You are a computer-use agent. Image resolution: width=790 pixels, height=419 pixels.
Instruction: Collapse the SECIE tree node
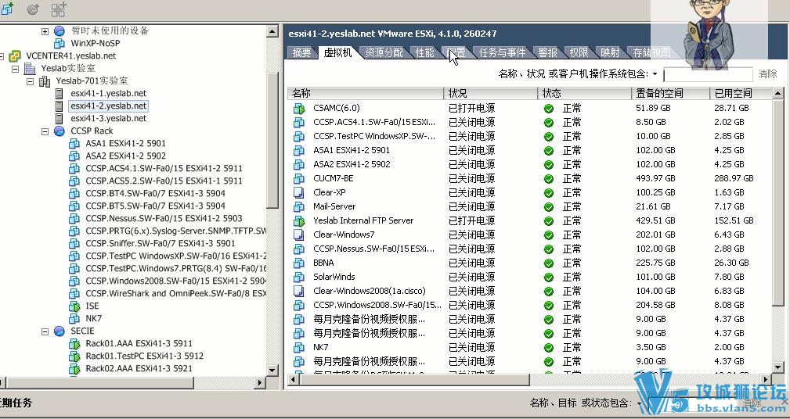pyautogui.click(x=45, y=331)
